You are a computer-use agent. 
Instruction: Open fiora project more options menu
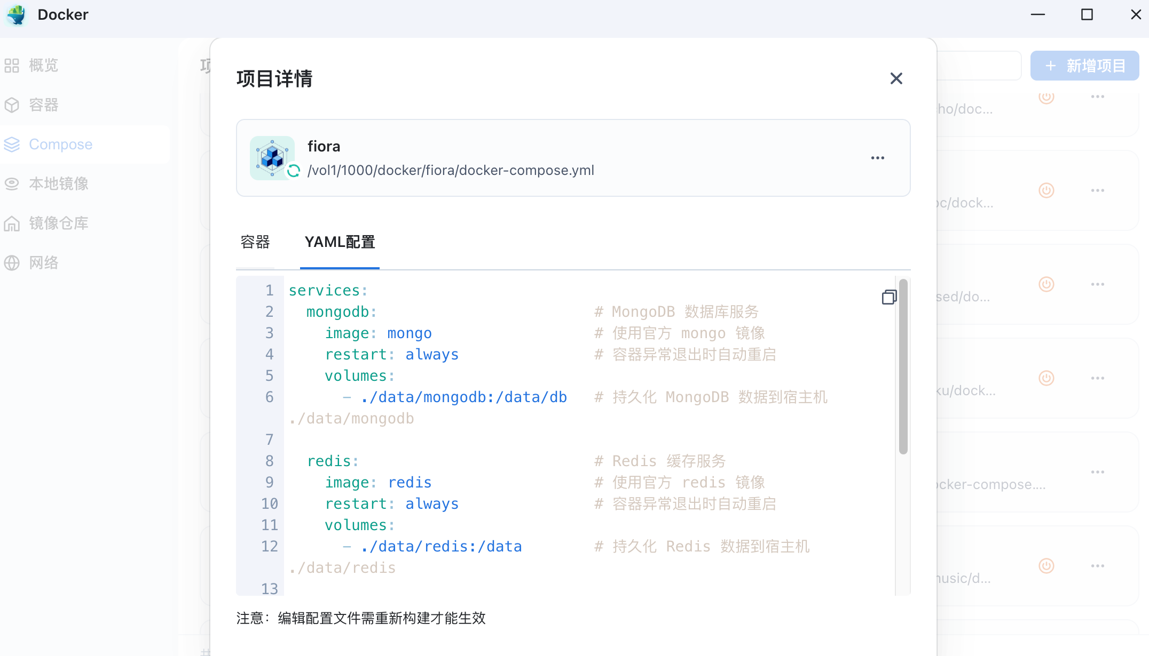point(877,158)
